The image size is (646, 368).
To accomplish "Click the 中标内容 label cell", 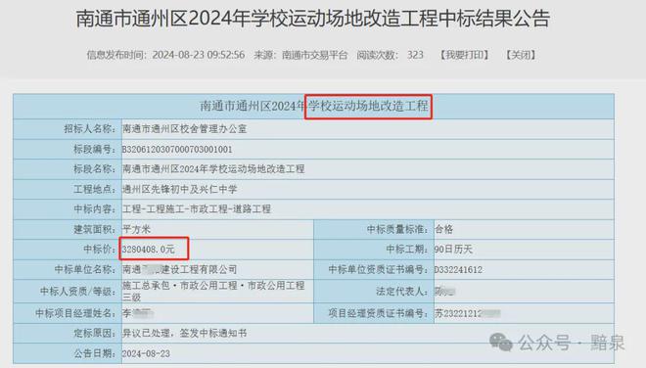I will [68, 209].
